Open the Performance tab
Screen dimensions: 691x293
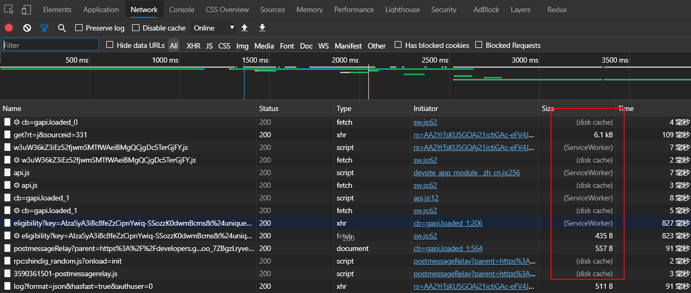click(354, 9)
